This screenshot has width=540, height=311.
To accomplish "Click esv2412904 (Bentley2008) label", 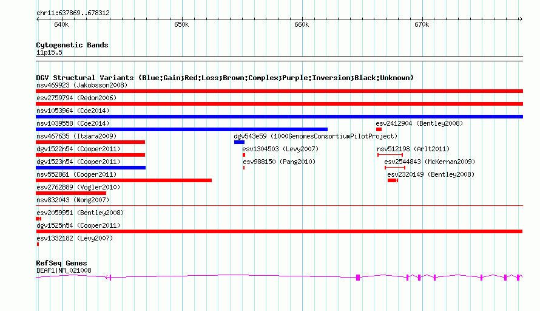I will click(419, 123).
